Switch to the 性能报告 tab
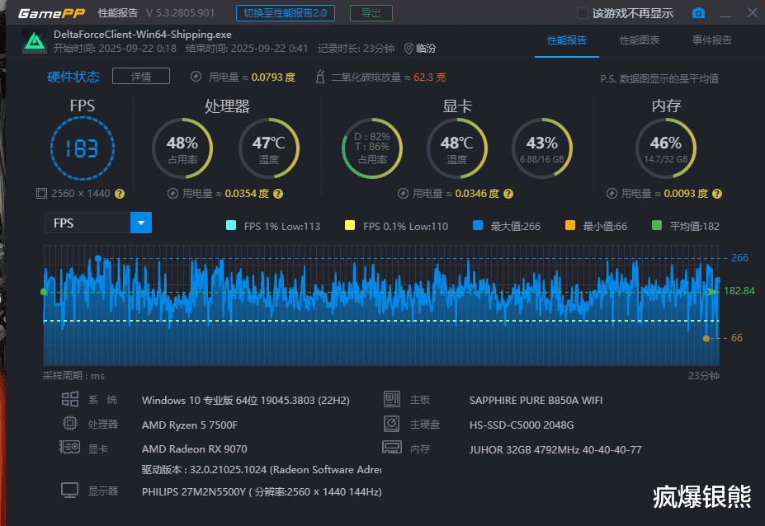This screenshot has width=765, height=526. coord(566,40)
